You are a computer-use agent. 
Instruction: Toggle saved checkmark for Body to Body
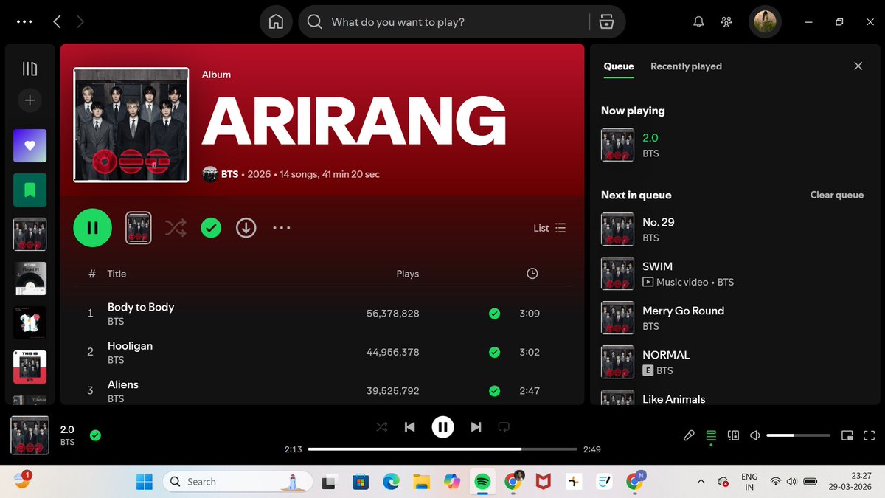pyautogui.click(x=494, y=314)
